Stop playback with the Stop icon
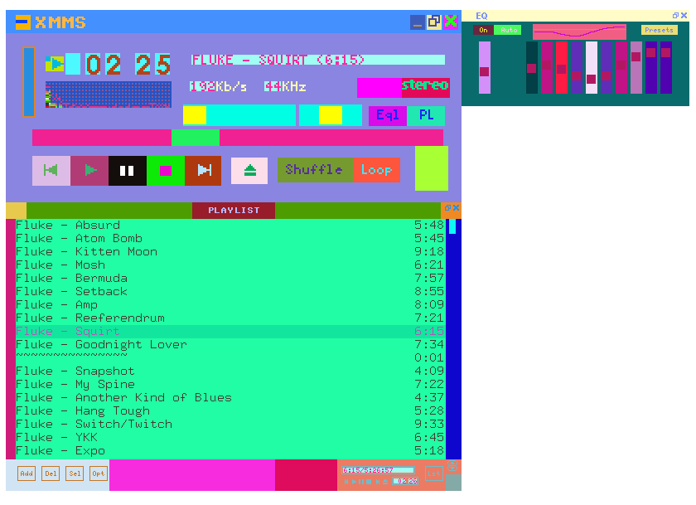Viewport: 696px width, 505px height. (165, 170)
